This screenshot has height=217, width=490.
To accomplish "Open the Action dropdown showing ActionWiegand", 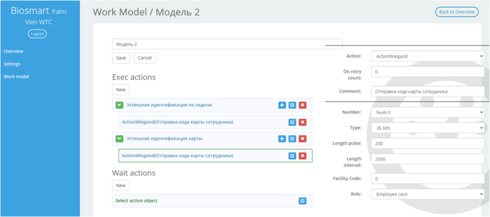I will [428, 56].
